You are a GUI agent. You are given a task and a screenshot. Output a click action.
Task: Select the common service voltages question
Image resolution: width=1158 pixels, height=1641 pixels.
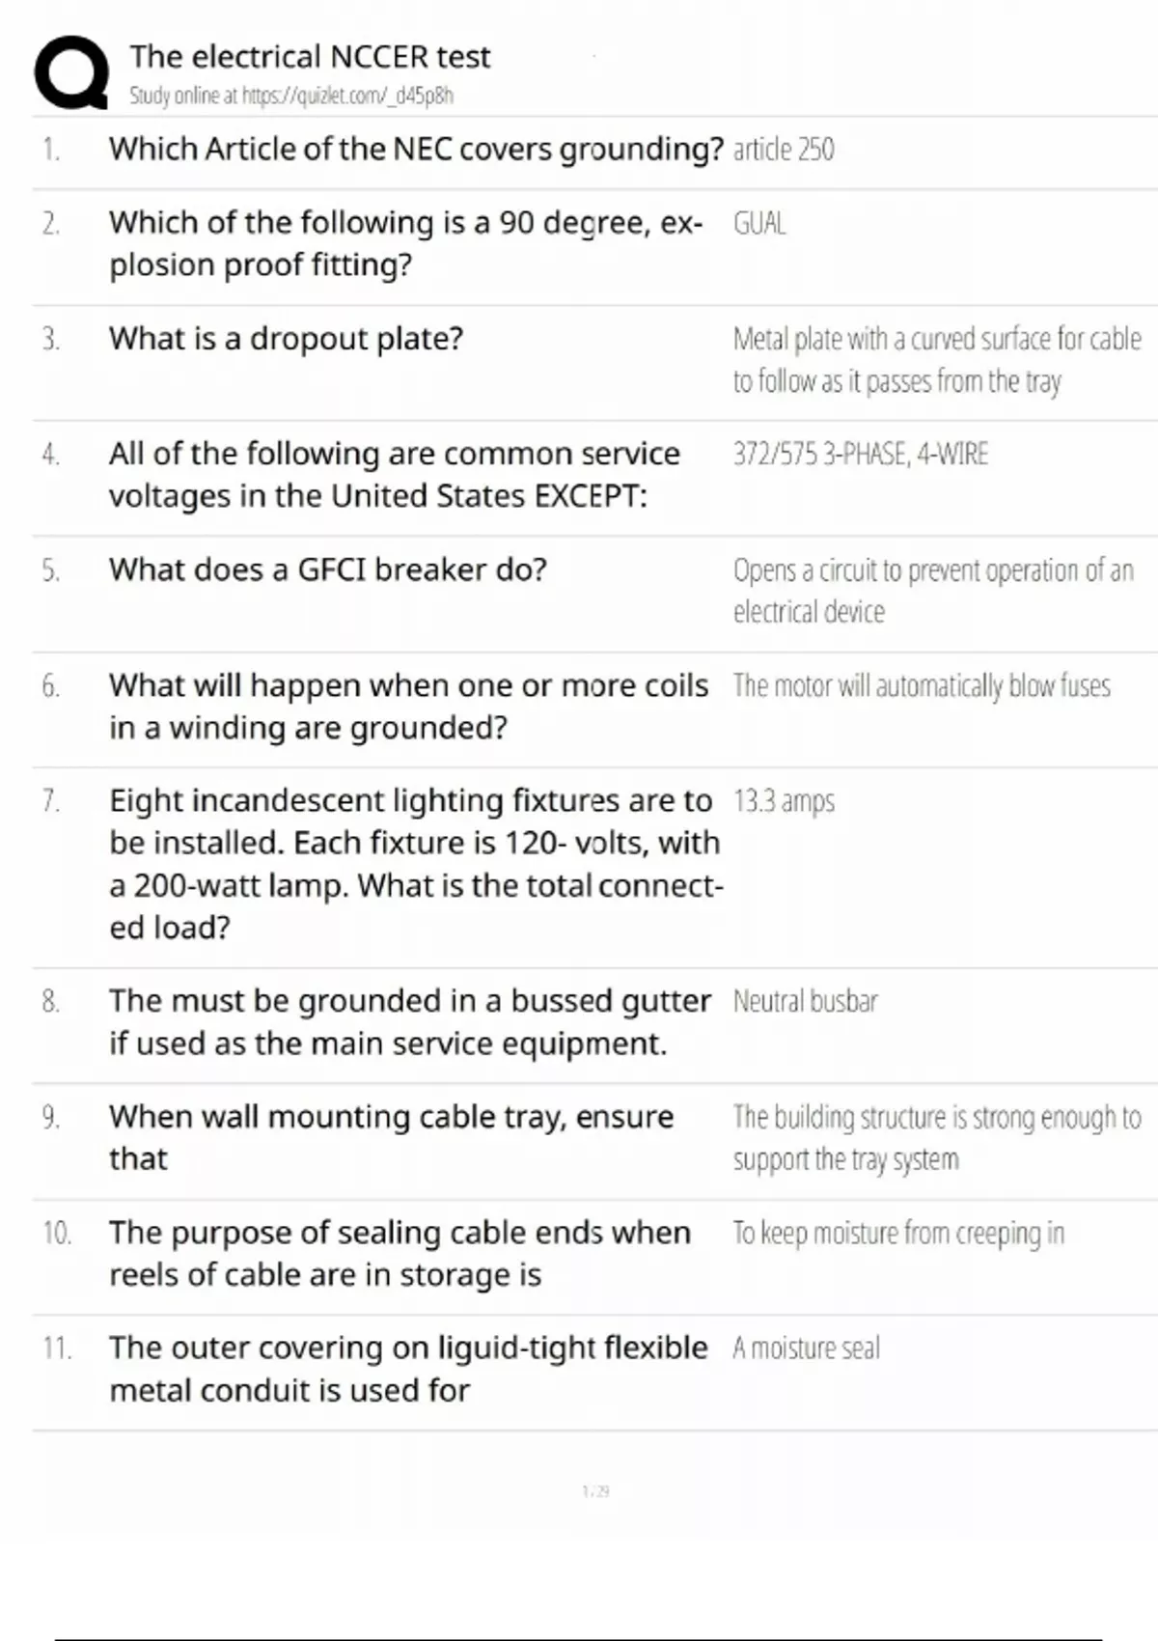394,475
